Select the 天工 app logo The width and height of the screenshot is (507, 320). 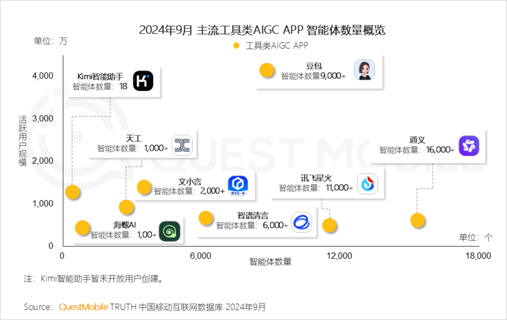(182, 145)
